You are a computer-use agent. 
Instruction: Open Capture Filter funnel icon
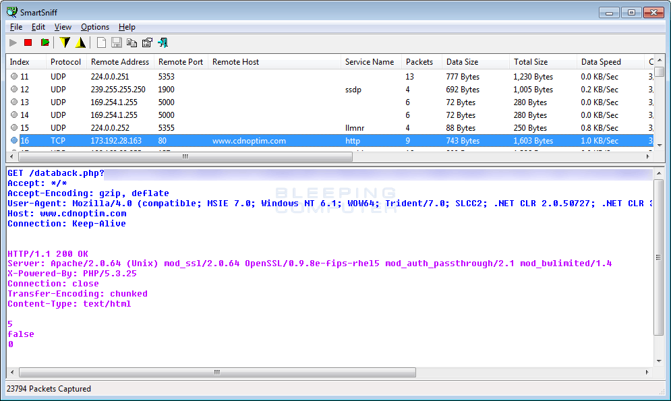coord(65,42)
